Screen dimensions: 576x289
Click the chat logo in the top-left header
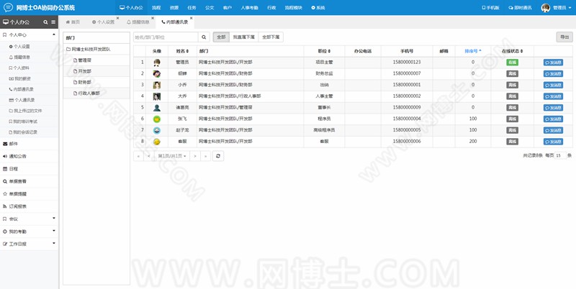tap(8, 7)
